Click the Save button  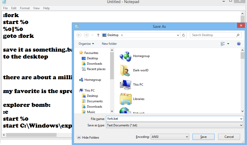coord(203,137)
